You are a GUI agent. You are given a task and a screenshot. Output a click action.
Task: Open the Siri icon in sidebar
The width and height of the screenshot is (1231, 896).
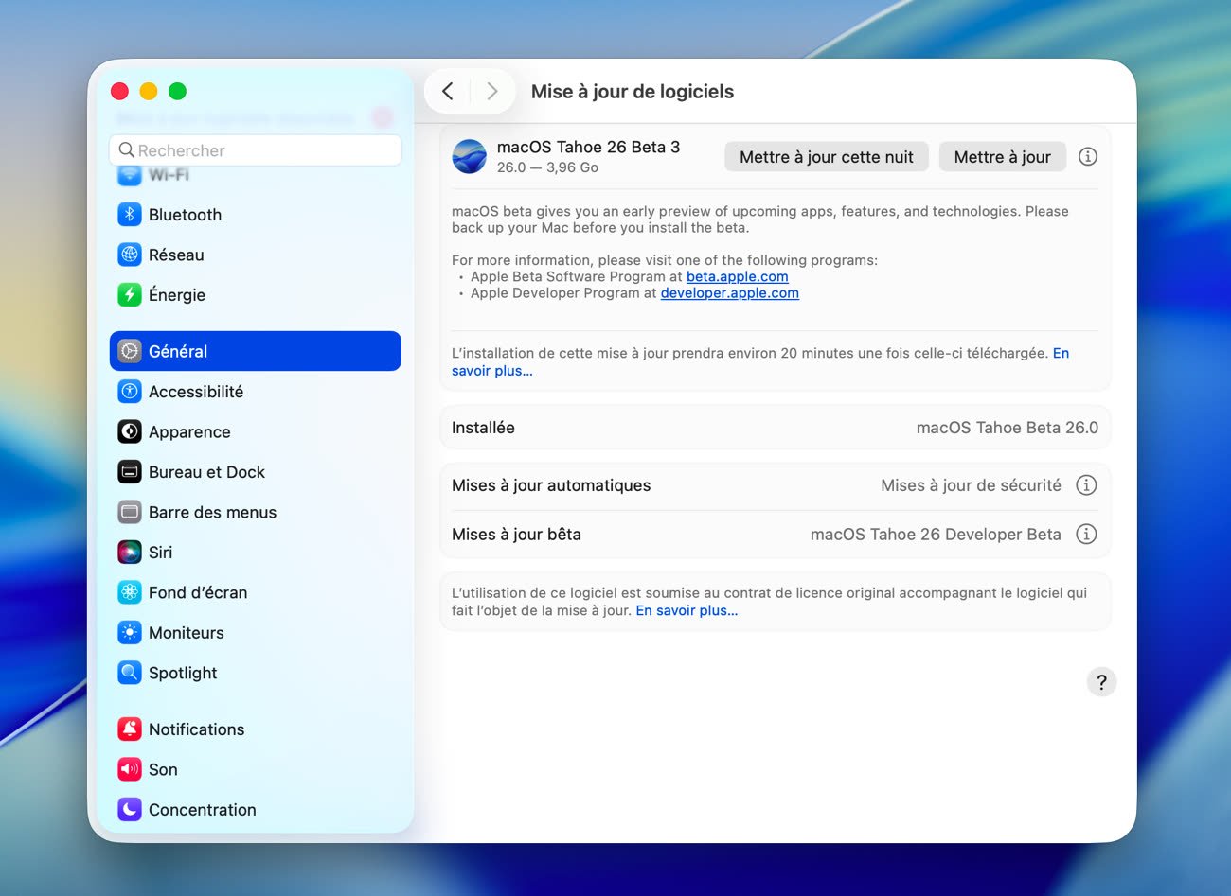coord(130,553)
